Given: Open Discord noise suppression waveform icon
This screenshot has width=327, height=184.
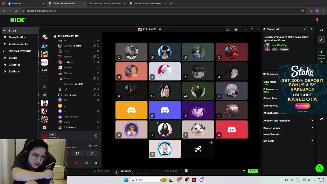Looking at the screenshot, I should (x=90, y=146).
